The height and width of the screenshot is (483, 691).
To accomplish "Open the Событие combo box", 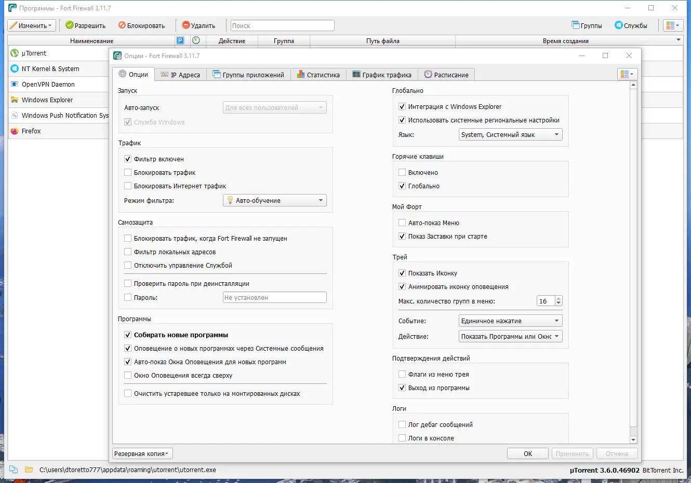I will click(511, 321).
